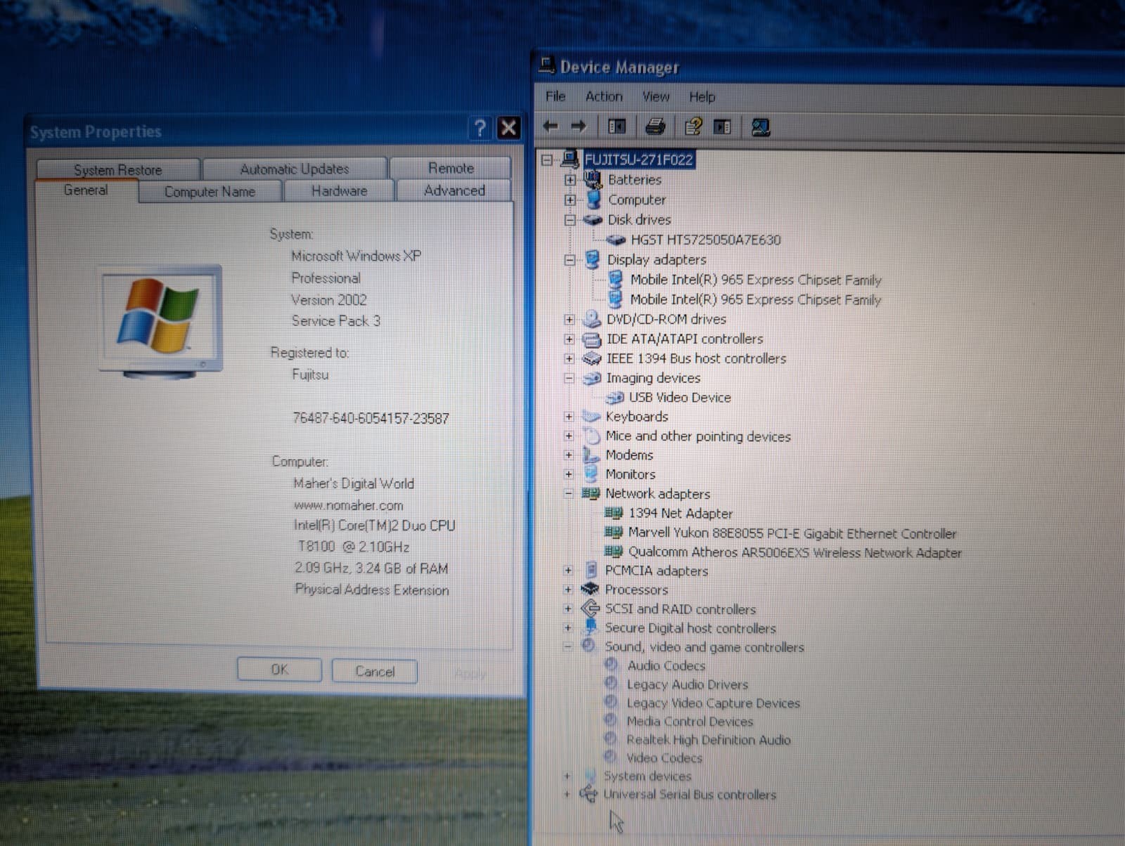This screenshot has height=846, width=1125.
Task: Select the Disk drives category icon
Action: click(593, 220)
